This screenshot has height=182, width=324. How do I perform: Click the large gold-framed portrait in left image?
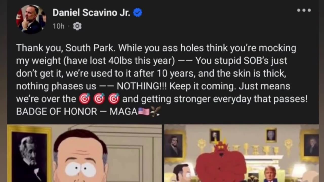coord(29,154)
